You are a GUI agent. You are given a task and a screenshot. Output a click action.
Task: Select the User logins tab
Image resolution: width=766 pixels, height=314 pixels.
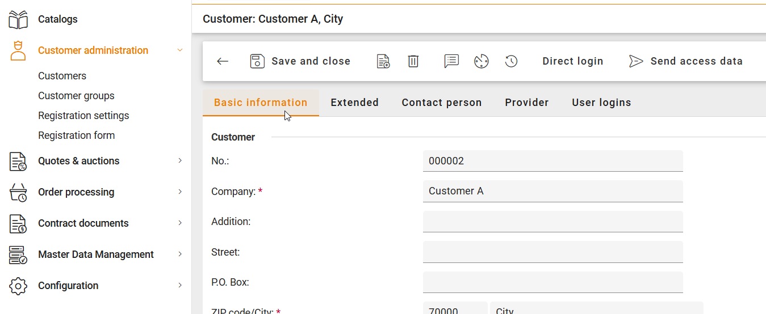coord(601,103)
